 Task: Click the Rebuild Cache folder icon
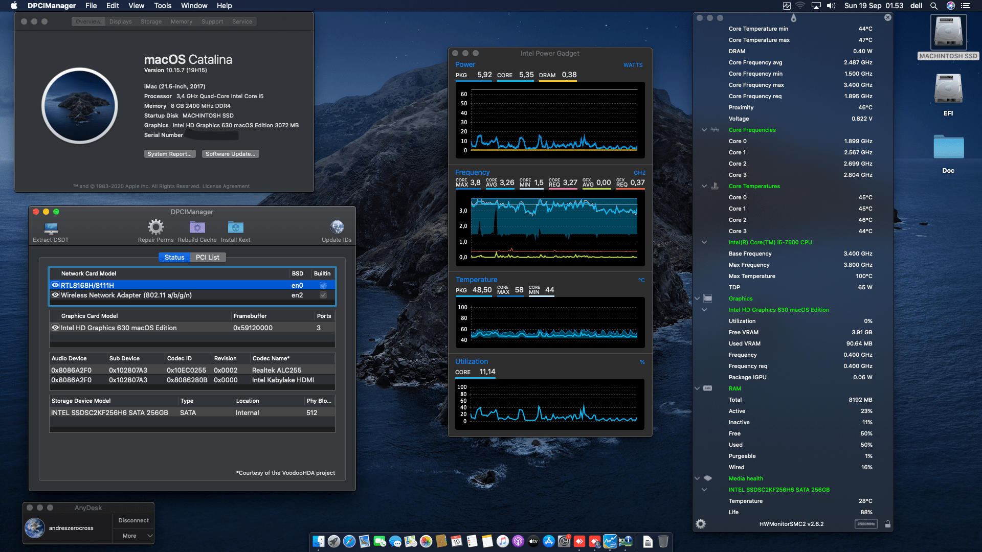pyautogui.click(x=197, y=227)
